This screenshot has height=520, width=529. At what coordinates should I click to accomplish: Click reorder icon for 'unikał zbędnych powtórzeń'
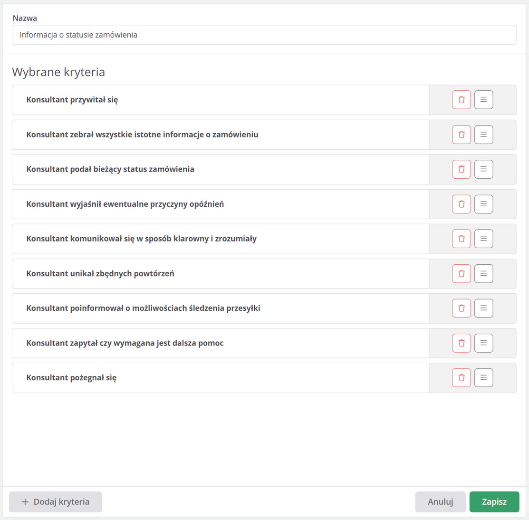pos(483,274)
